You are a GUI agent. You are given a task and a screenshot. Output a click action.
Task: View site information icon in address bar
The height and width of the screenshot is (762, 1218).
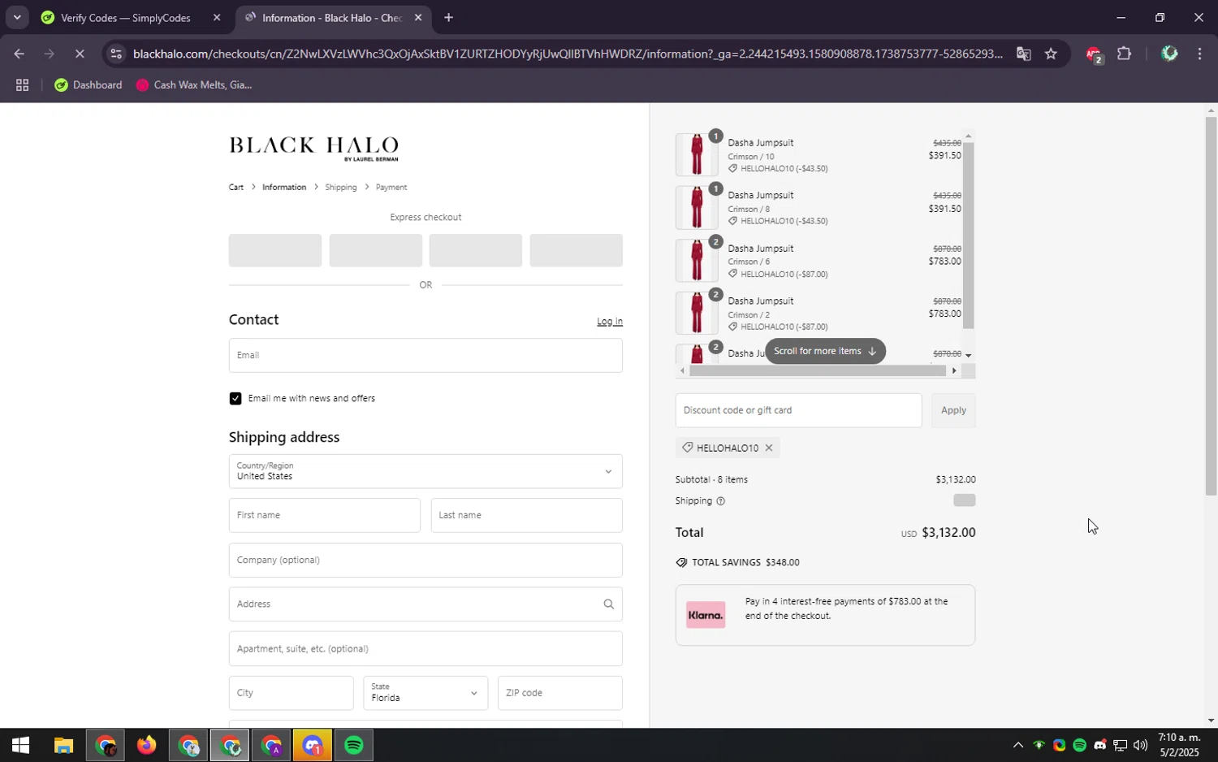(116, 54)
